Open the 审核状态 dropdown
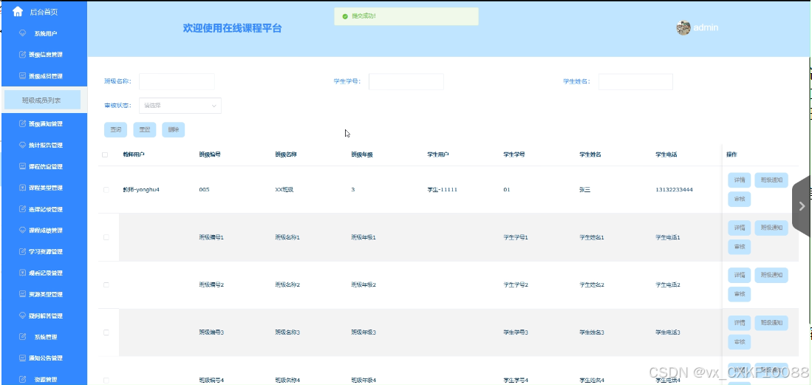Image resolution: width=812 pixels, height=385 pixels. [180, 105]
